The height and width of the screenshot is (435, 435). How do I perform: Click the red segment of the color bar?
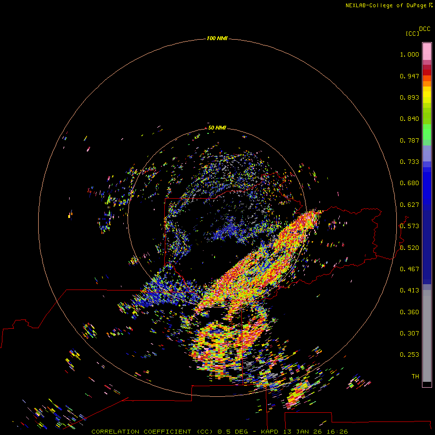pos(427,72)
